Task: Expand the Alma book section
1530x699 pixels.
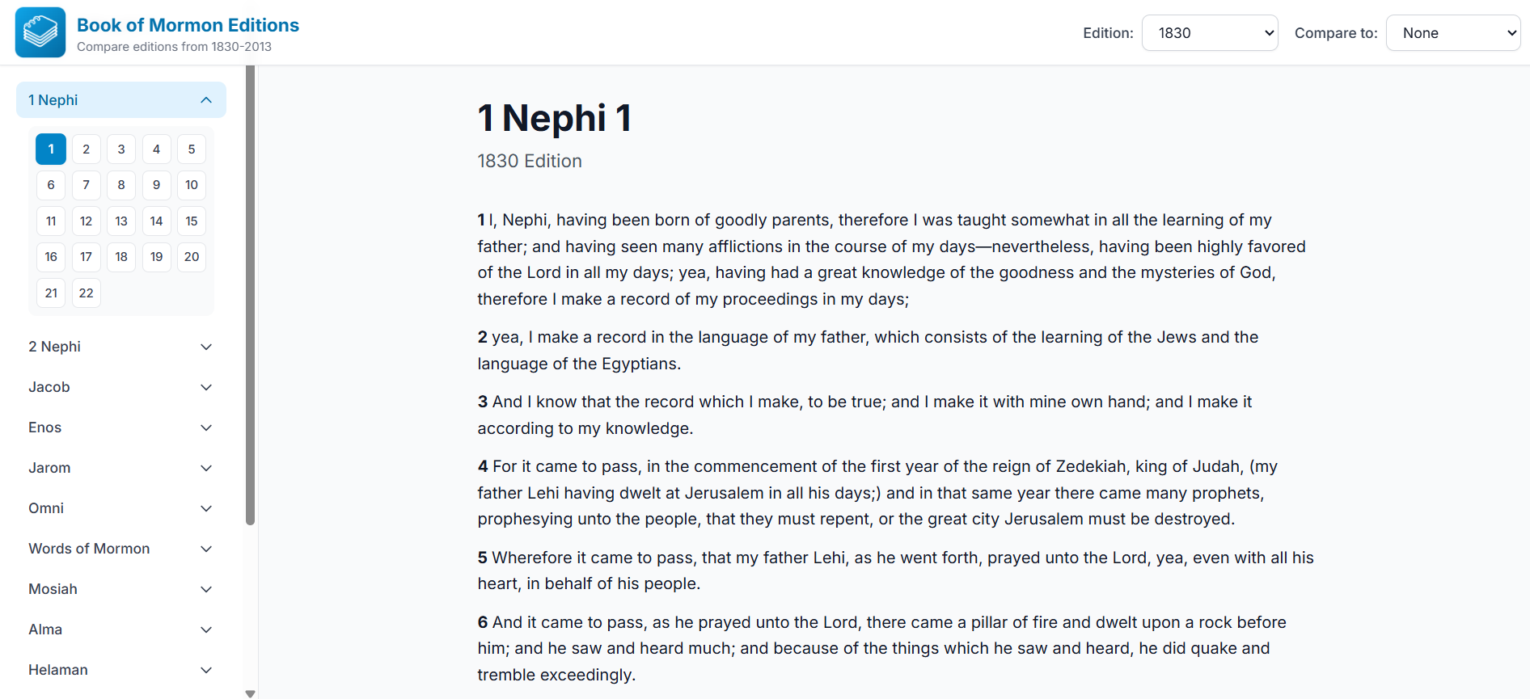Action: 120,629
